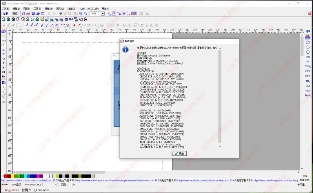Pick the yellow color swatch
The image size is (313, 193).
point(12,176)
